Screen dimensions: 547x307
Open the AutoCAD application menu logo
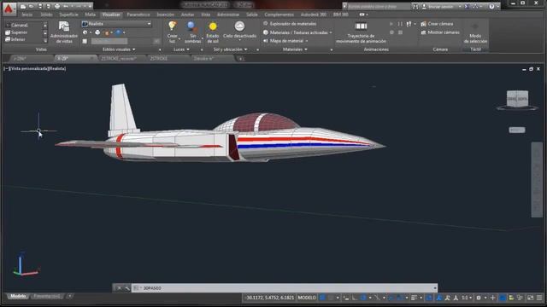9,9
